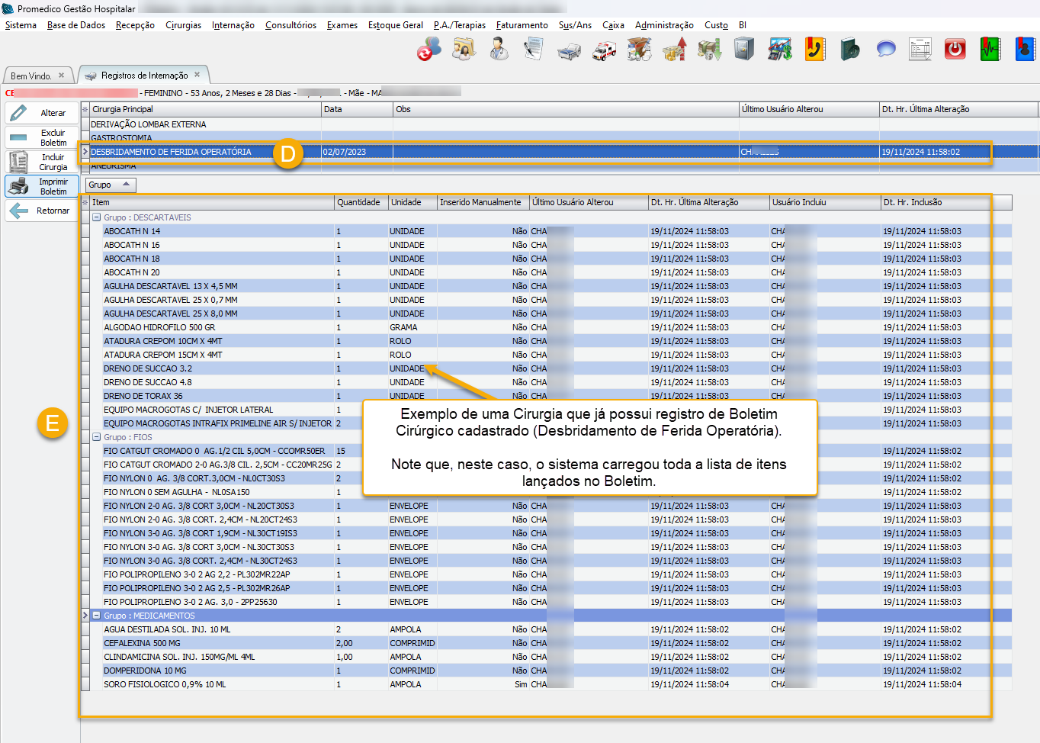Click the Imprimir Boletim printer button

[42, 186]
